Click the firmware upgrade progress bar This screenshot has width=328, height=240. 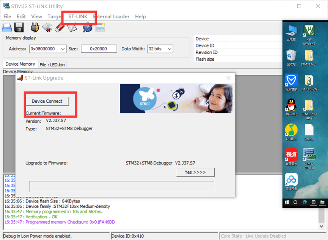tap(122, 187)
